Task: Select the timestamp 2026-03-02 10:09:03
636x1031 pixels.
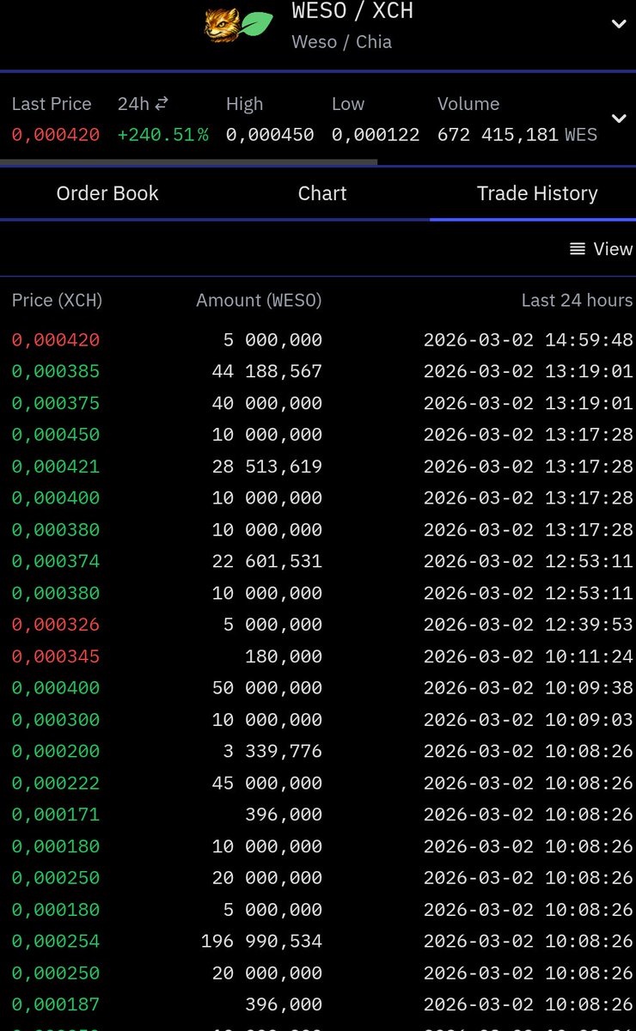Action: pyautogui.click(x=528, y=720)
